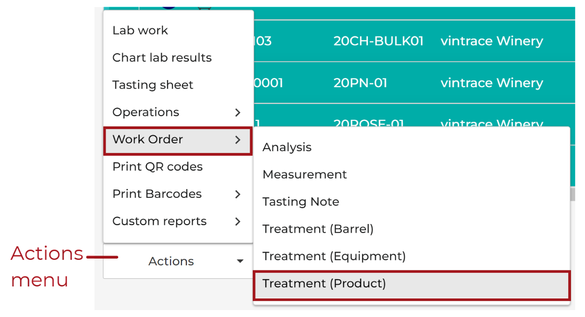The image size is (585, 317).
Task: Open the Custom reports chevron
Action: click(x=238, y=221)
